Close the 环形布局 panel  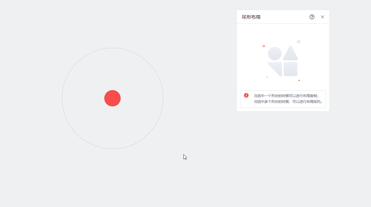click(323, 17)
